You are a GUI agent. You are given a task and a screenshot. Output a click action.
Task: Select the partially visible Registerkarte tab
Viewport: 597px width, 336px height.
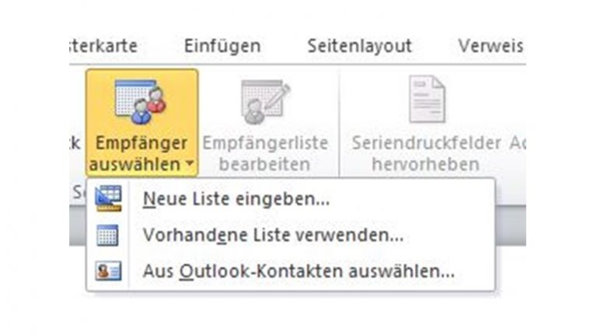tap(103, 46)
